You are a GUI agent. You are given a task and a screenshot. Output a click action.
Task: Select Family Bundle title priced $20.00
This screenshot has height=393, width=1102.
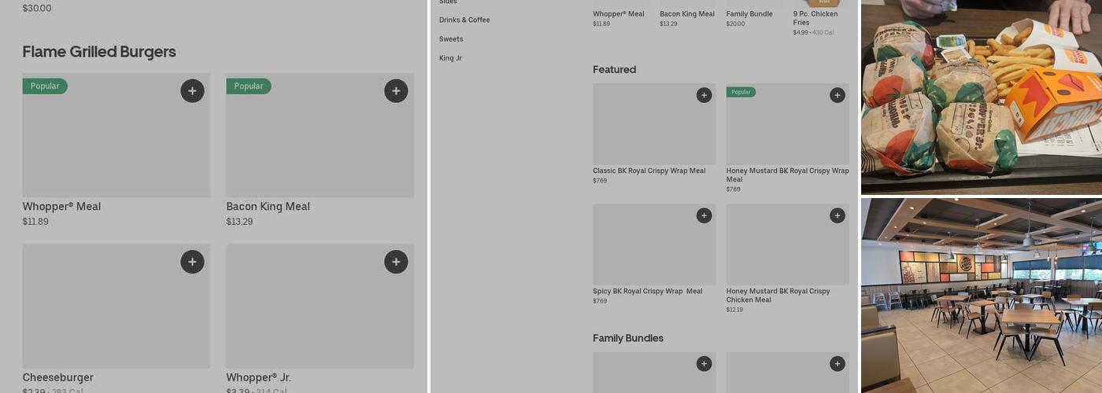[749, 14]
